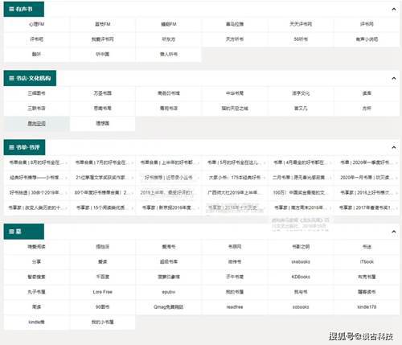Click the underlined 单向空间 link

pyautogui.click(x=37, y=124)
